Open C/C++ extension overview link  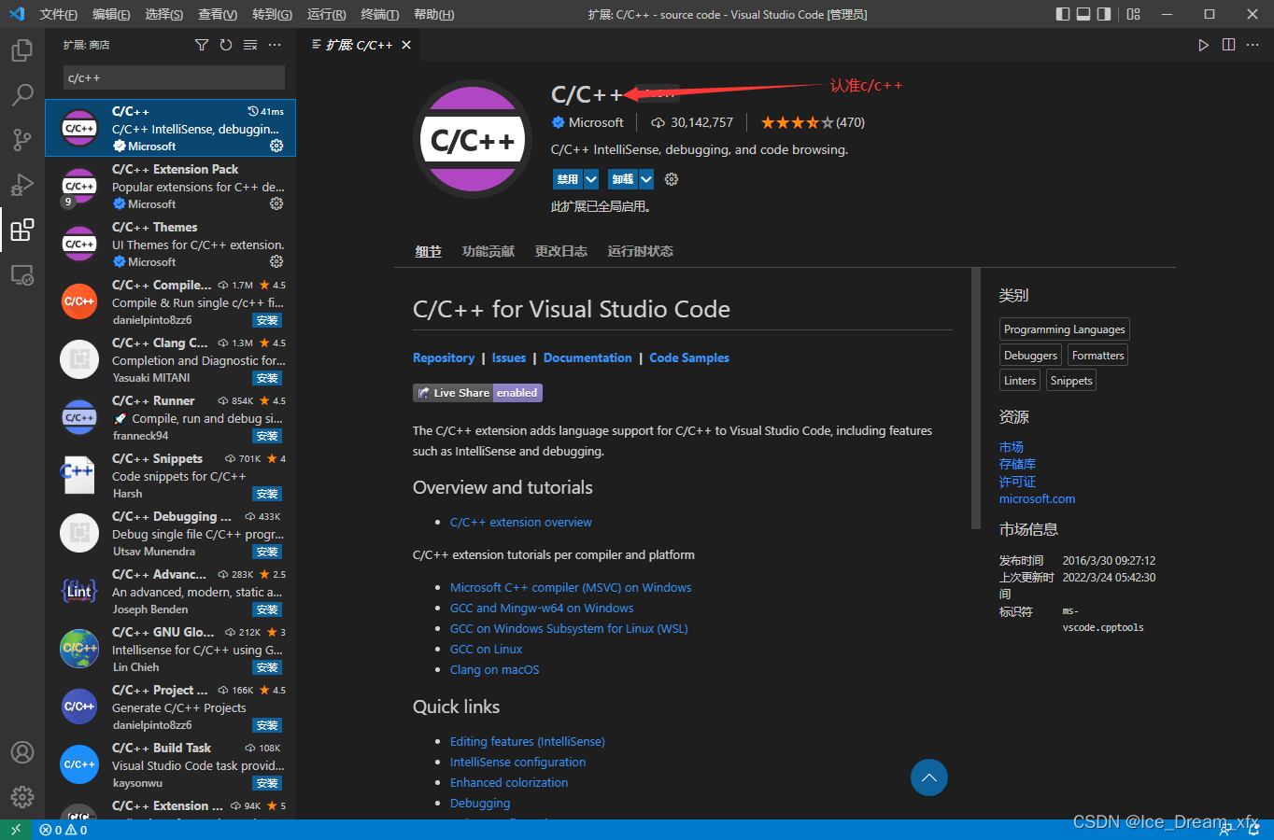tap(521, 523)
